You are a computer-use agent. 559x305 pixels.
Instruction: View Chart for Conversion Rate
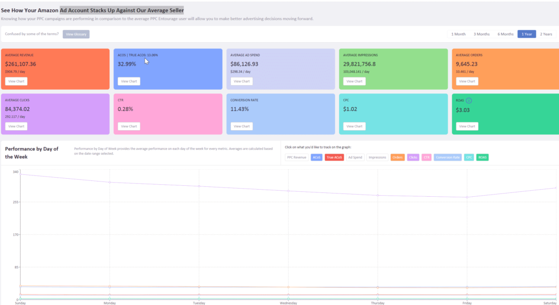pos(242,126)
